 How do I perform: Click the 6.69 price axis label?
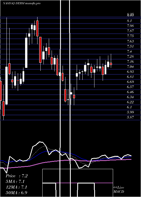click(x=130, y=82)
